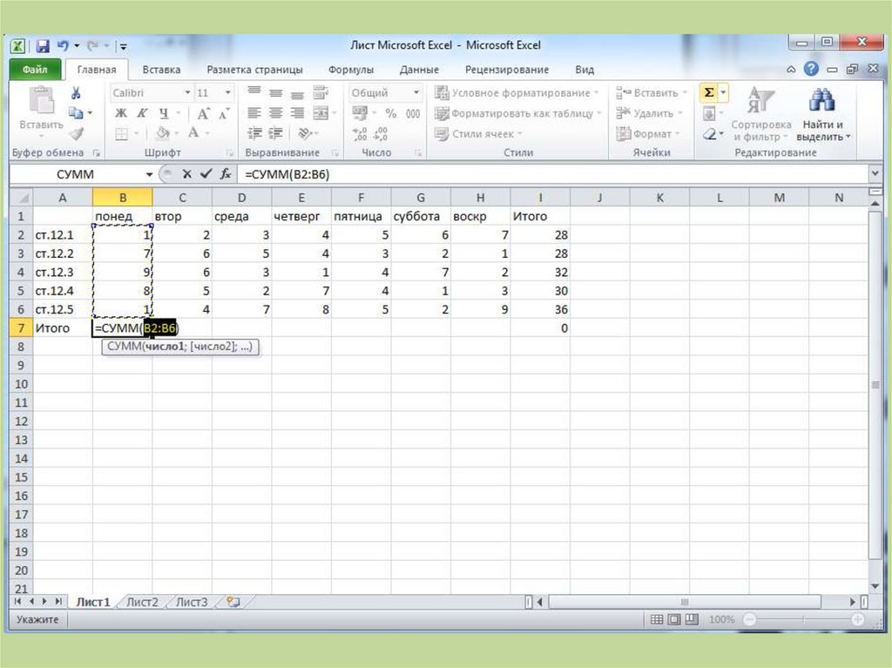Click the AutoSum sigma icon

click(x=709, y=92)
